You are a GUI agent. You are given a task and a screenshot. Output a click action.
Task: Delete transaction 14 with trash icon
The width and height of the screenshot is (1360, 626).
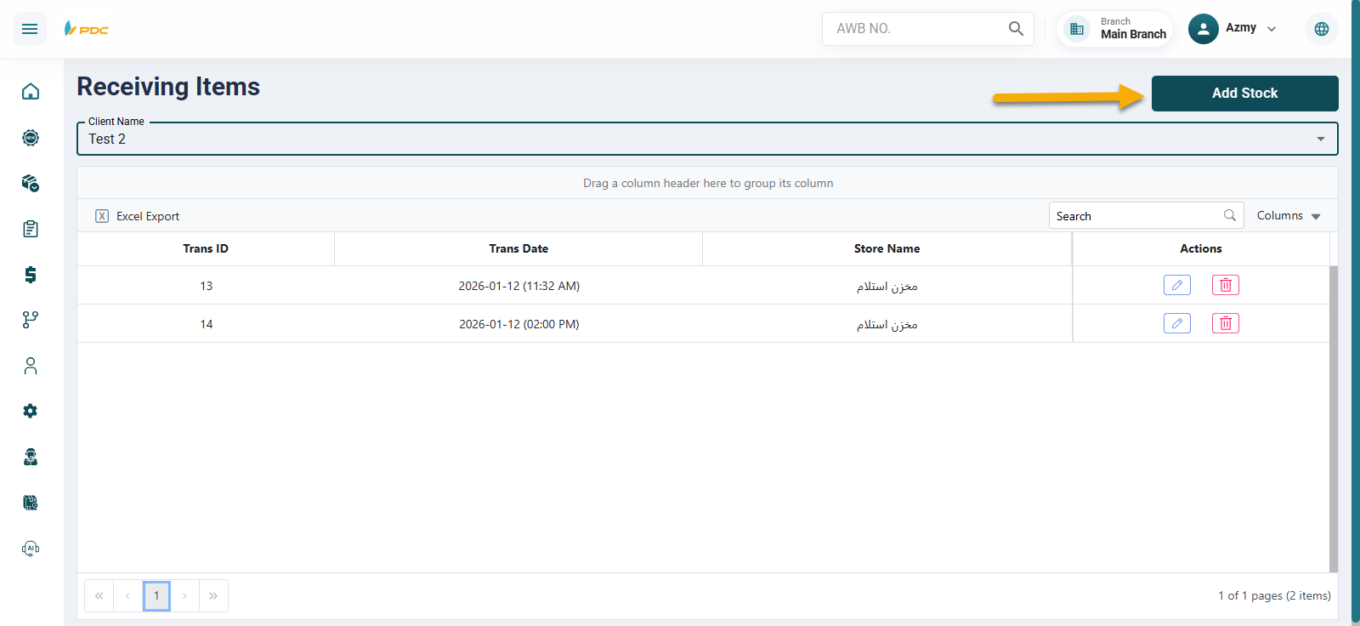pyautogui.click(x=1226, y=323)
